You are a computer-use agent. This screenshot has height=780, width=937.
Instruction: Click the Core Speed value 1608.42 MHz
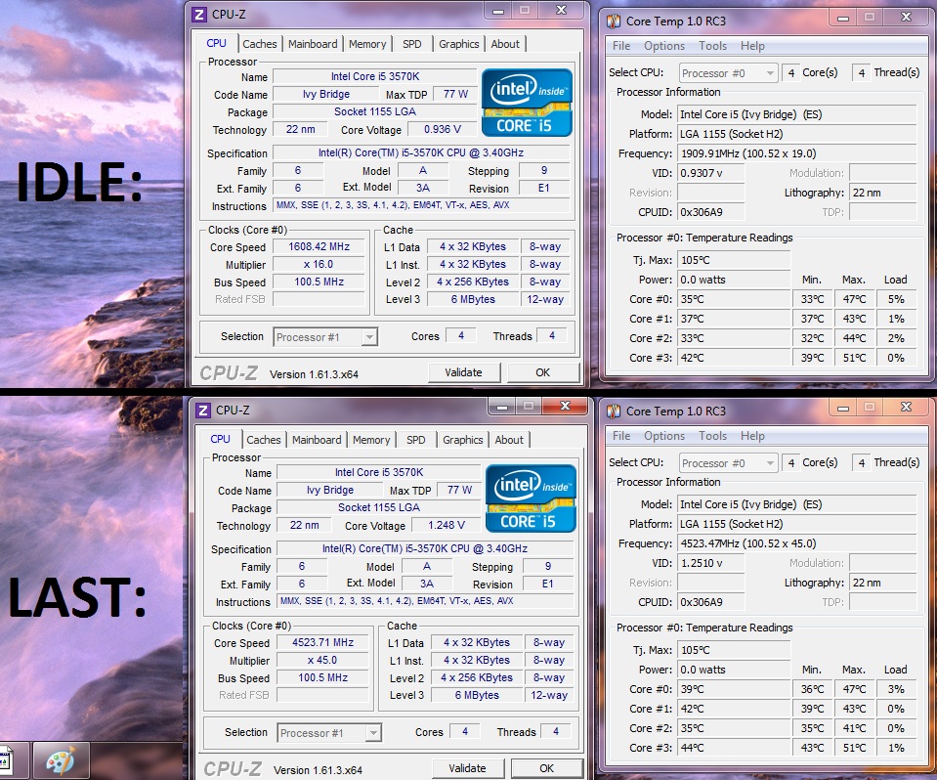click(319, 246)
